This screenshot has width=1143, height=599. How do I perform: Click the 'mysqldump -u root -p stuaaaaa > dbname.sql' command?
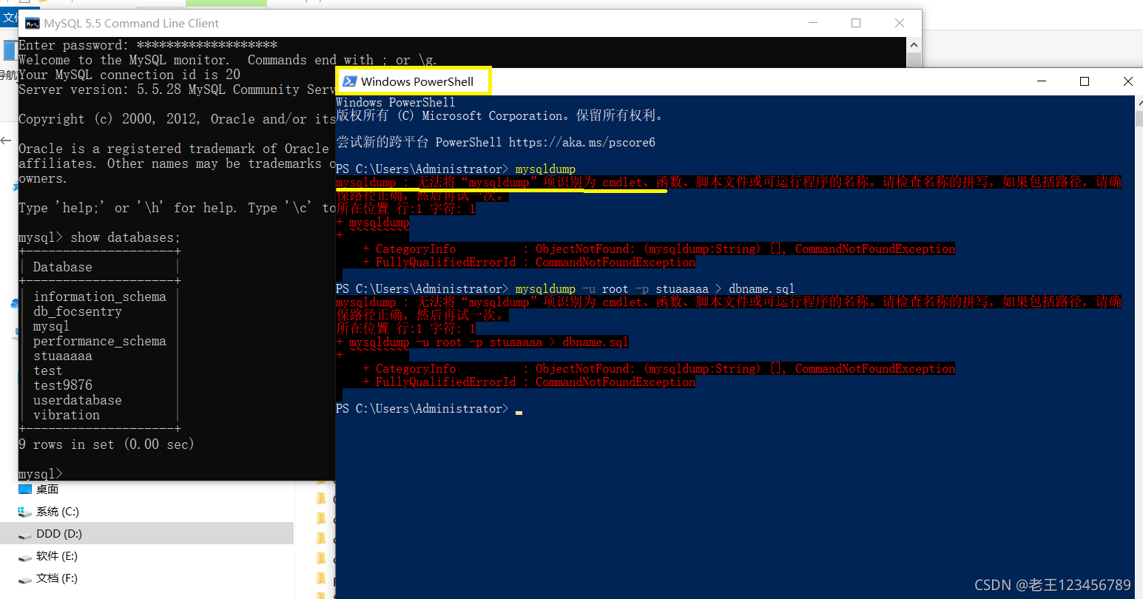655,288
